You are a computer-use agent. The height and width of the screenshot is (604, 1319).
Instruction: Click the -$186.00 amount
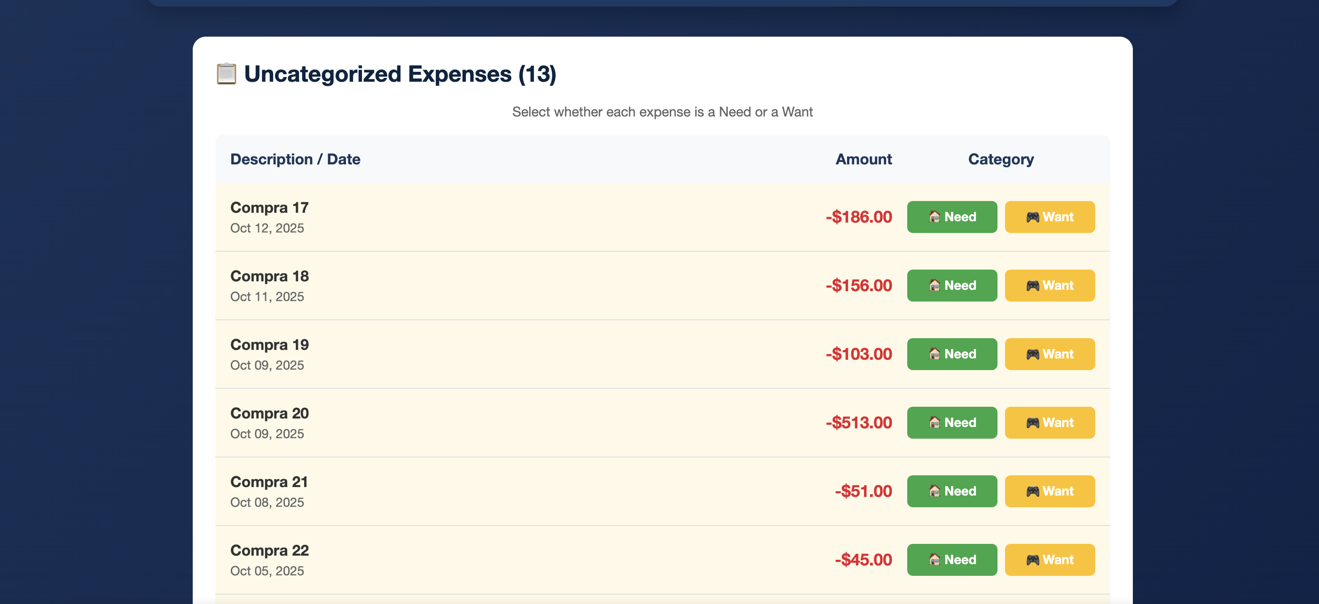(x=859, y=217)
